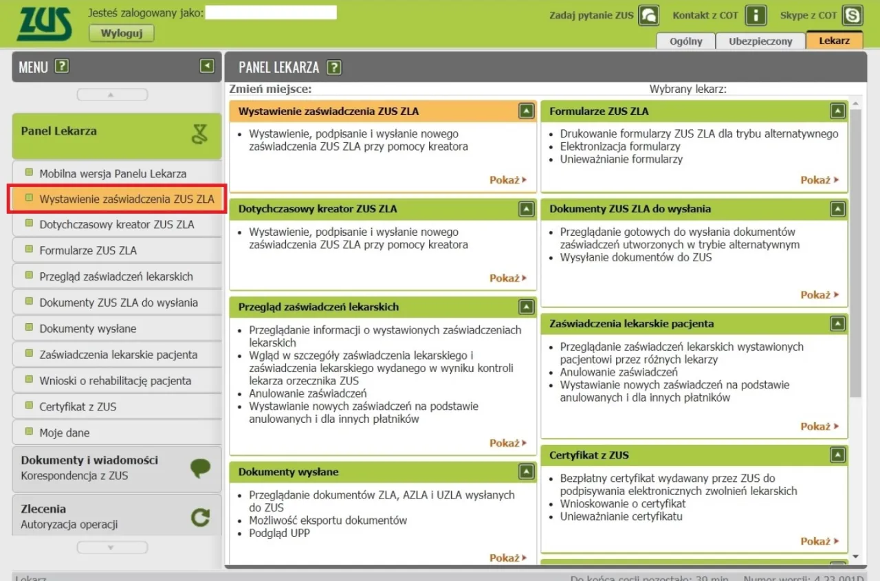Image resolution: width=880 pixels, height=581 pixels.
Task: Open Certyfikat z ZUS in the menu
Action: [x=117, y=406]
